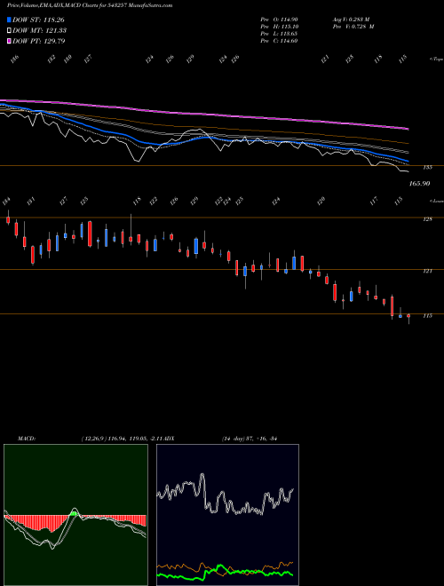This screenshot has width=444, height=586.
Task: Click the '121' price level label
Action: click(427, 271)
